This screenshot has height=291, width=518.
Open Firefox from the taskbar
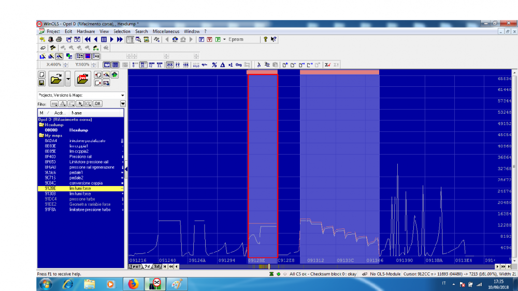133,284
